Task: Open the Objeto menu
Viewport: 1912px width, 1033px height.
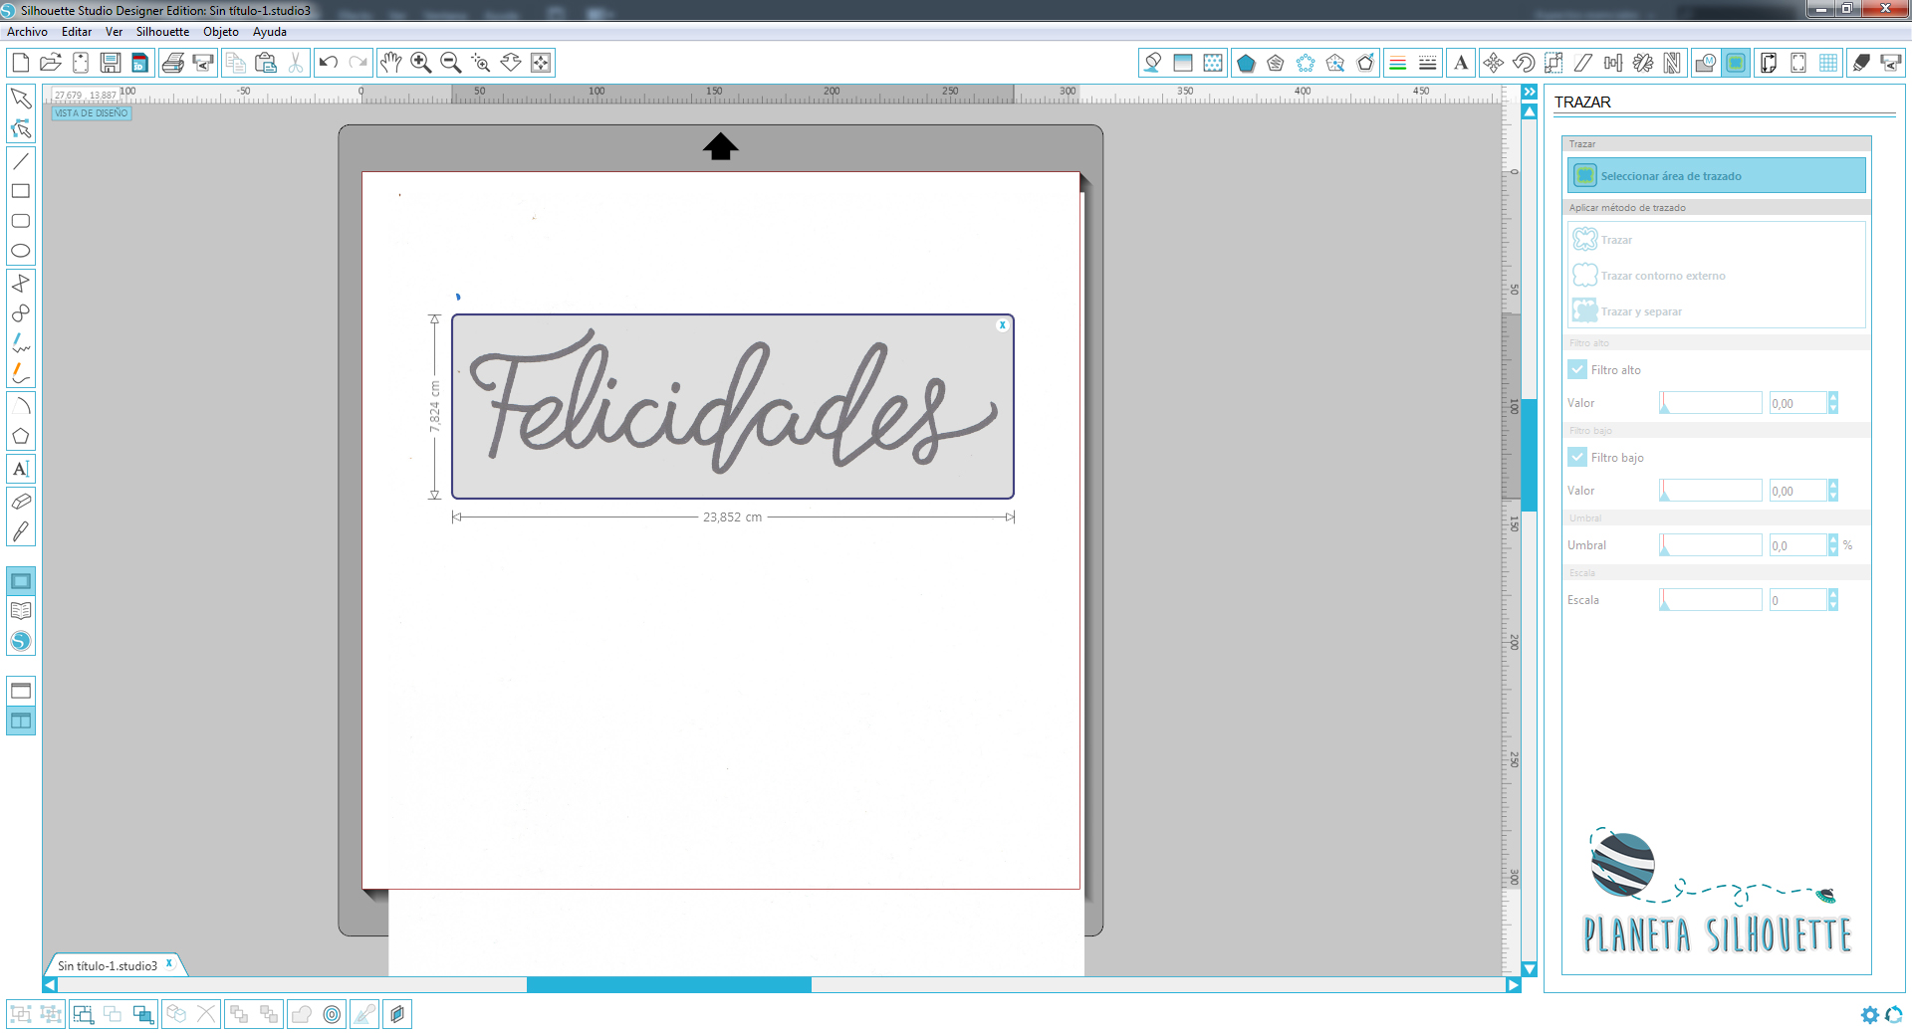Action: click(x=220, y=32)
